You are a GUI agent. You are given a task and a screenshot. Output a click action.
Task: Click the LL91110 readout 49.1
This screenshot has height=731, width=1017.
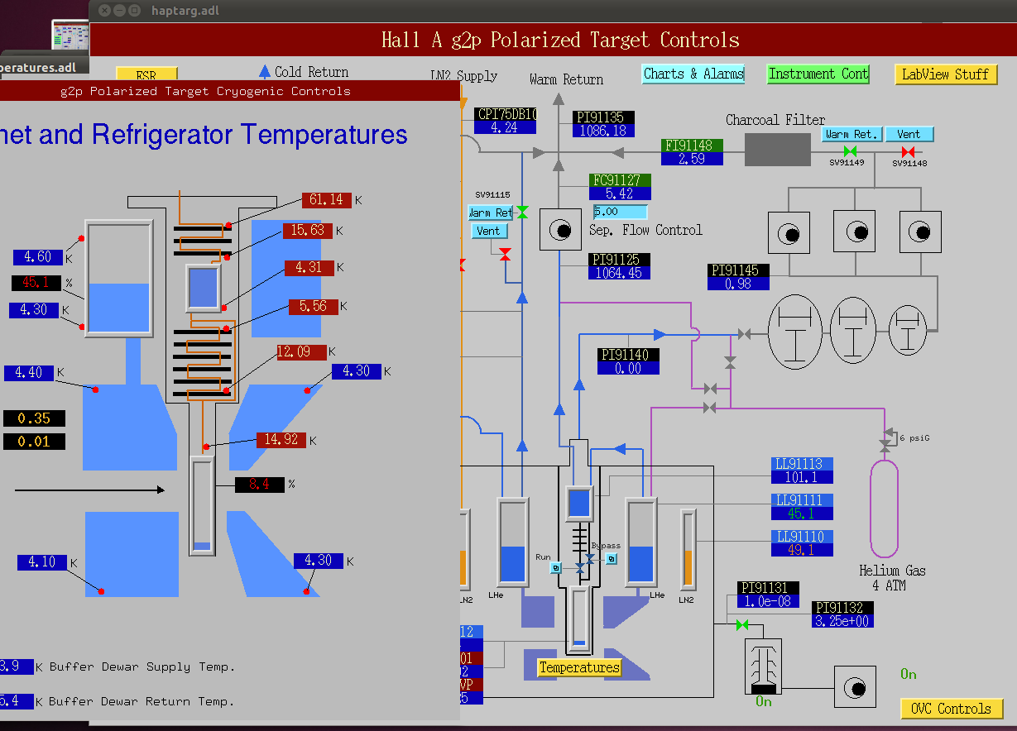click(802, 550)
